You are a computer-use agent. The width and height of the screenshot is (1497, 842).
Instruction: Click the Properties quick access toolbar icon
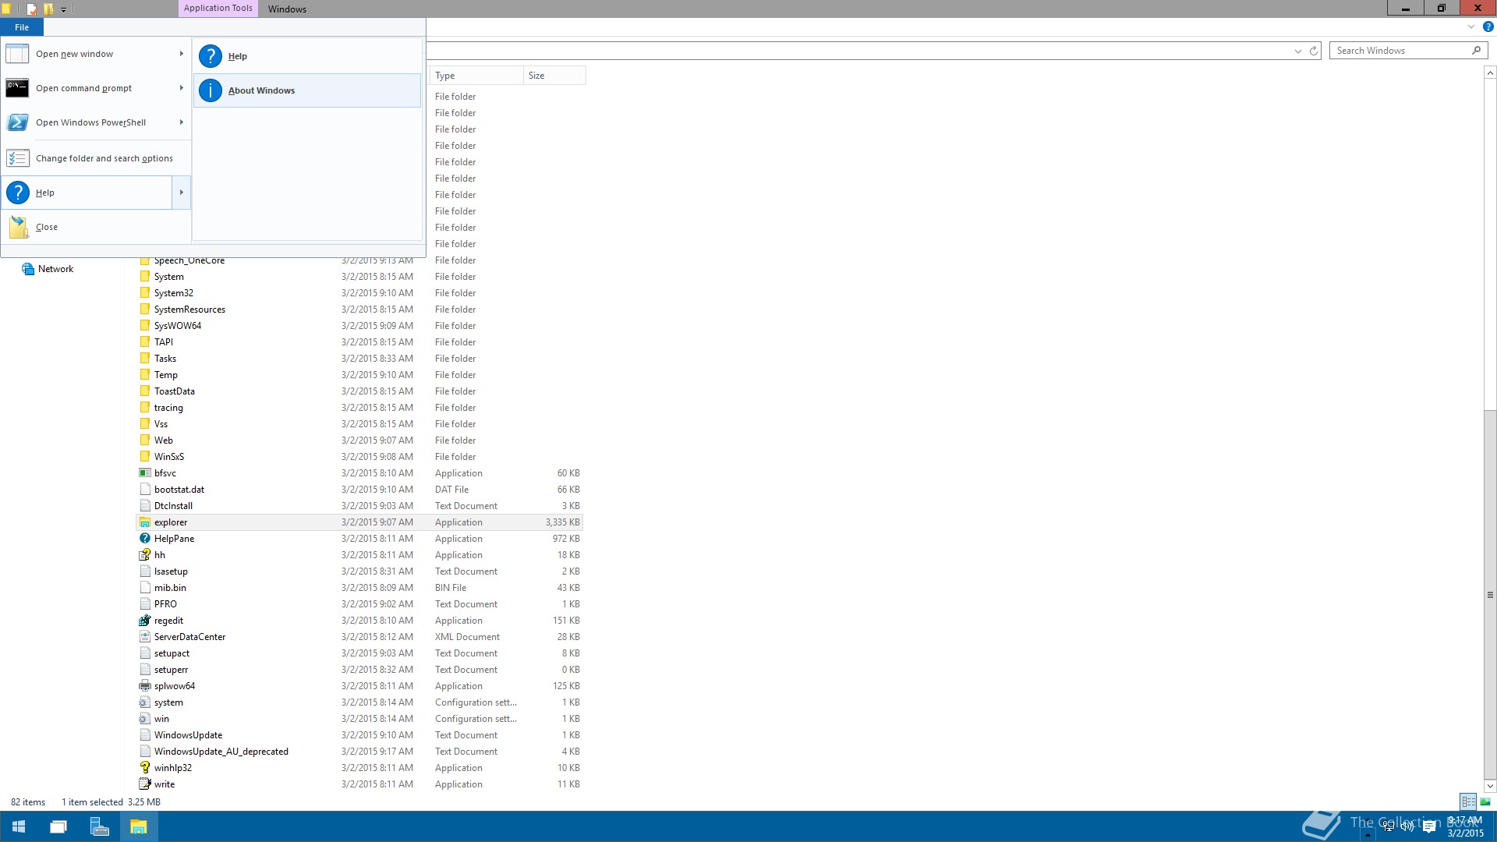[x=32, y=9]
